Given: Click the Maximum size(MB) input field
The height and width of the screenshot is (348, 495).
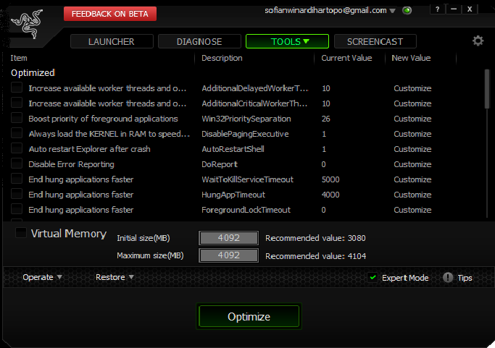Looking at the screenshot, I should (x=228, y=255).
